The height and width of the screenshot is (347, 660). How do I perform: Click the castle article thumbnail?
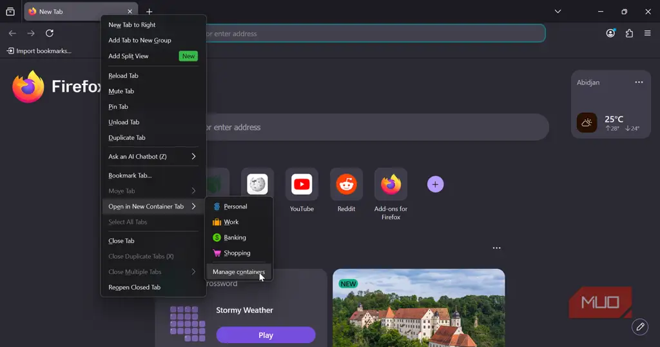(419, 308)
